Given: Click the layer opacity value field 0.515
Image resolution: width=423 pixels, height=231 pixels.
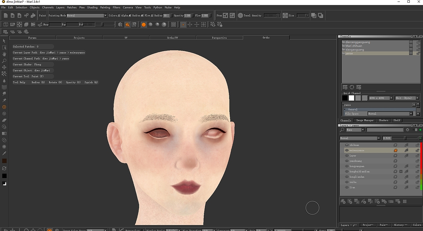Looking at the screenshot, I should point(387,138).
